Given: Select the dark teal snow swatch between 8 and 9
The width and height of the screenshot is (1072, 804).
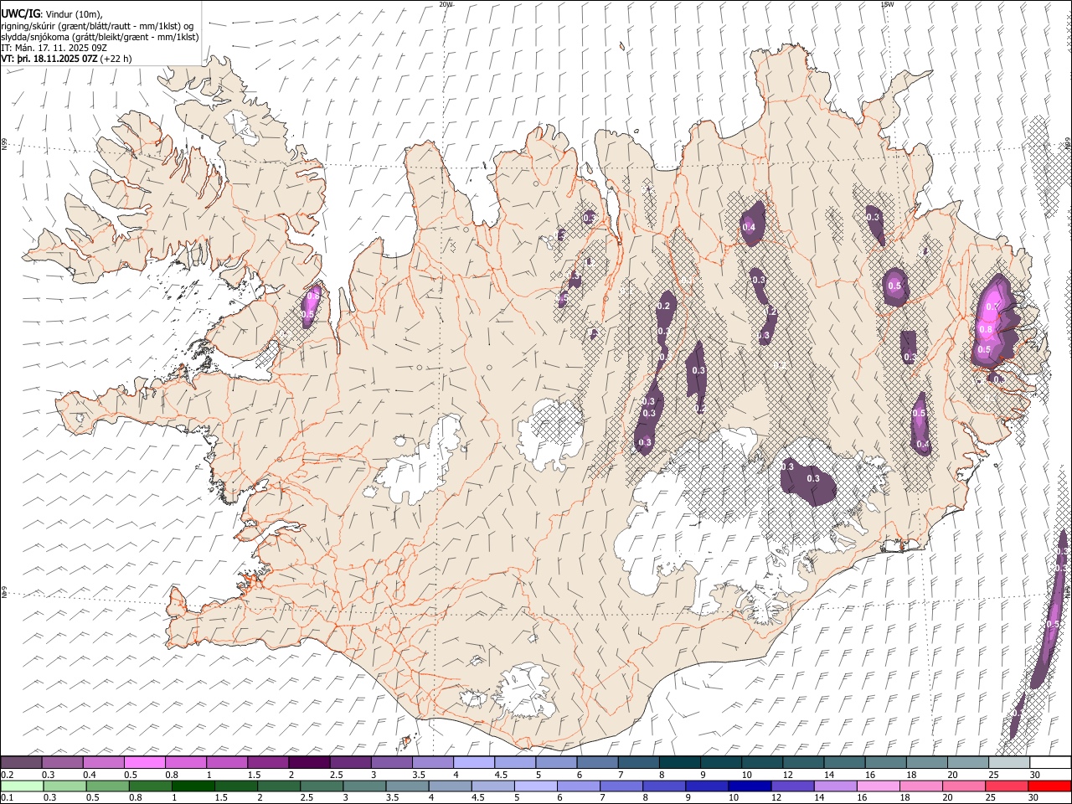Looking at the screenshot, I should 678,762.
